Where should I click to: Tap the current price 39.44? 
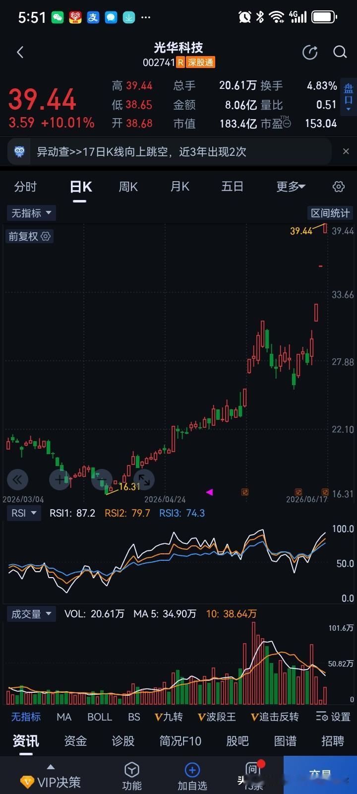(43, 99)
